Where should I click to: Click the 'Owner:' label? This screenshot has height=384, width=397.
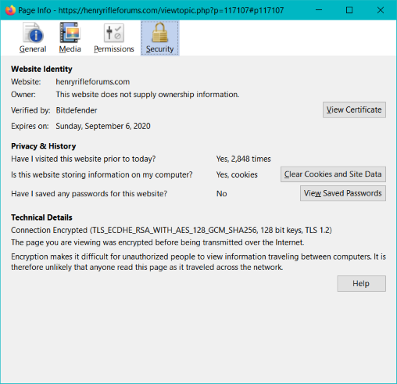tap(23, 95)
